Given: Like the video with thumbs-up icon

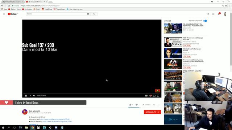Looking at the screenshot, I should [130, 105].
